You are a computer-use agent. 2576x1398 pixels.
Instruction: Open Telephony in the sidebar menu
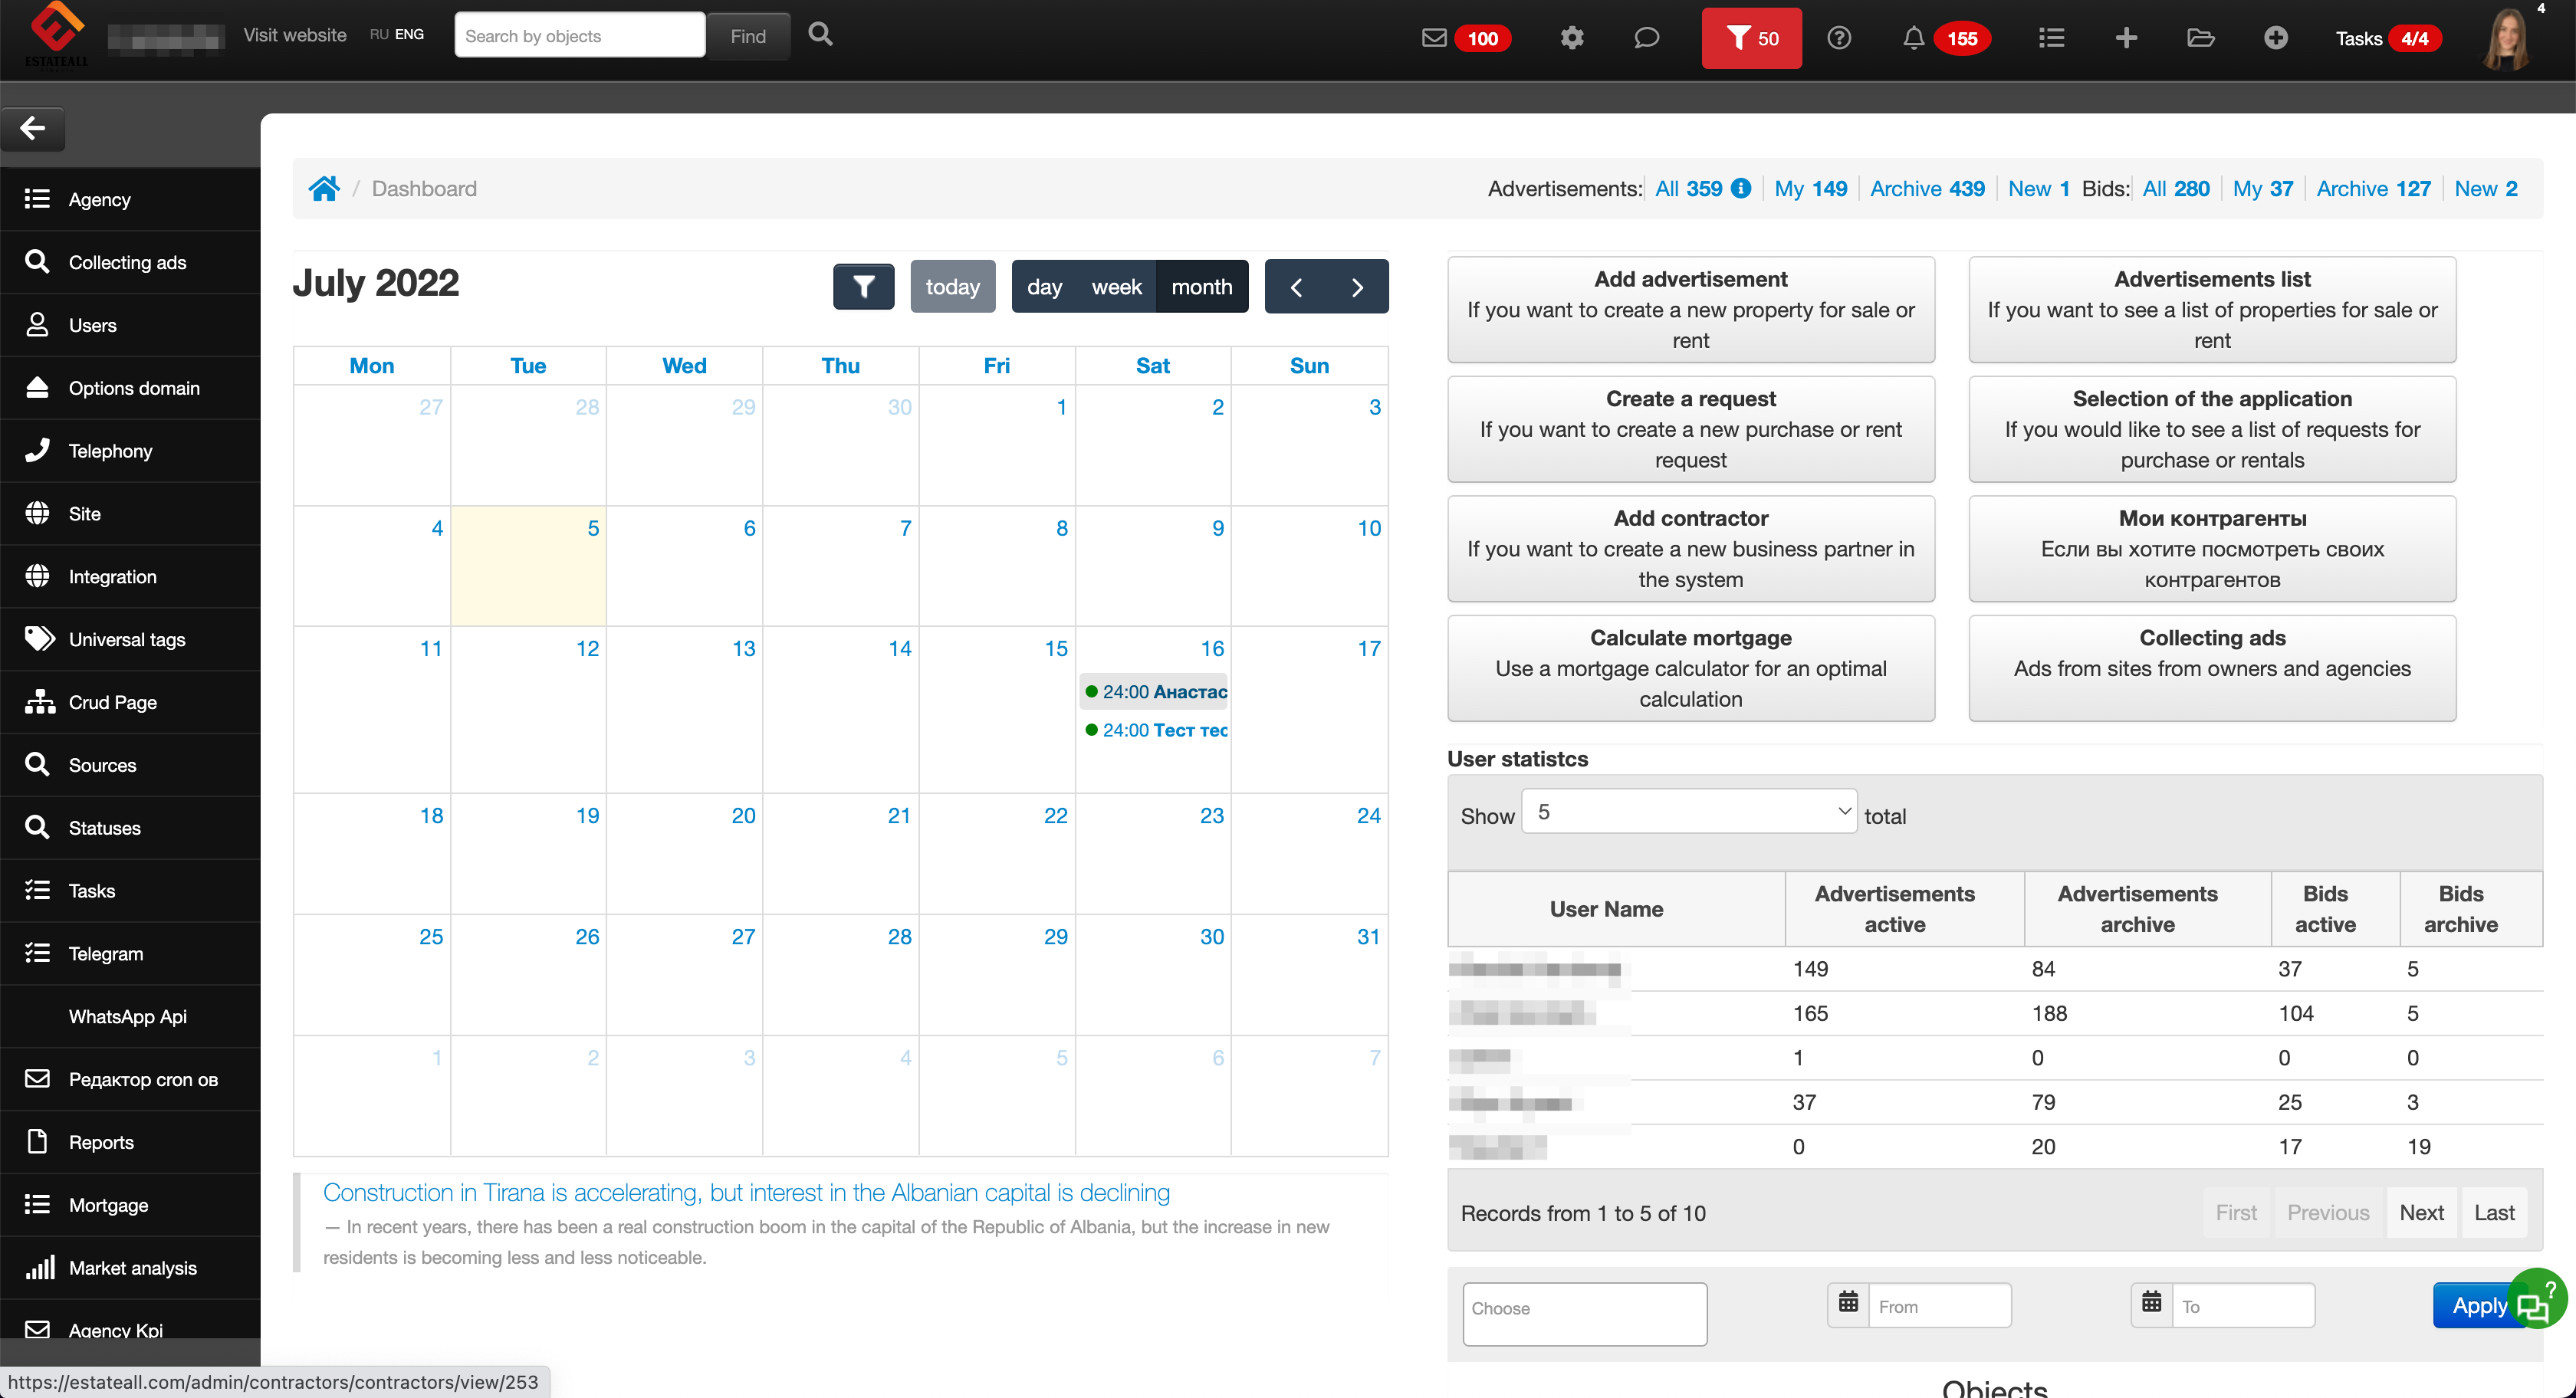tap(110, 451)
